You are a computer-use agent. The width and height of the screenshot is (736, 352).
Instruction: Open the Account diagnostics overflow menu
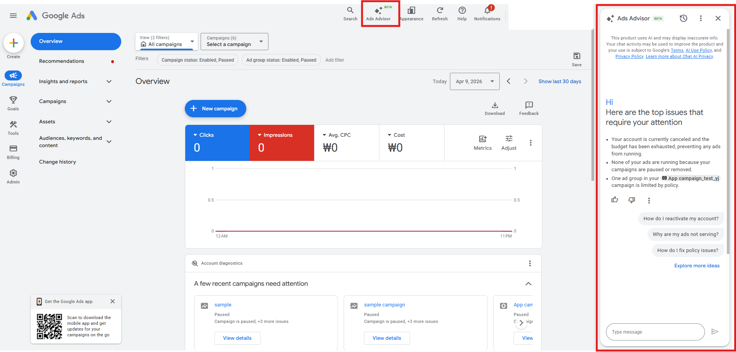(x=530, y=263)
